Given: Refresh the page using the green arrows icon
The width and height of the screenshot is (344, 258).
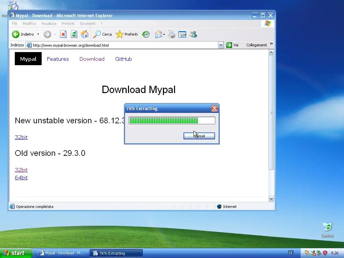Looking at the screenshot, I should (74, 34).
